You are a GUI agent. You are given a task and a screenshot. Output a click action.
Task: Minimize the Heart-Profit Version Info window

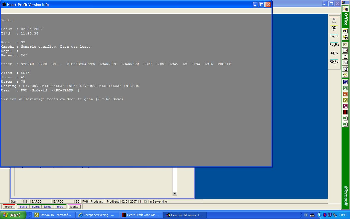pyautogui.click(x=255, y=4)
